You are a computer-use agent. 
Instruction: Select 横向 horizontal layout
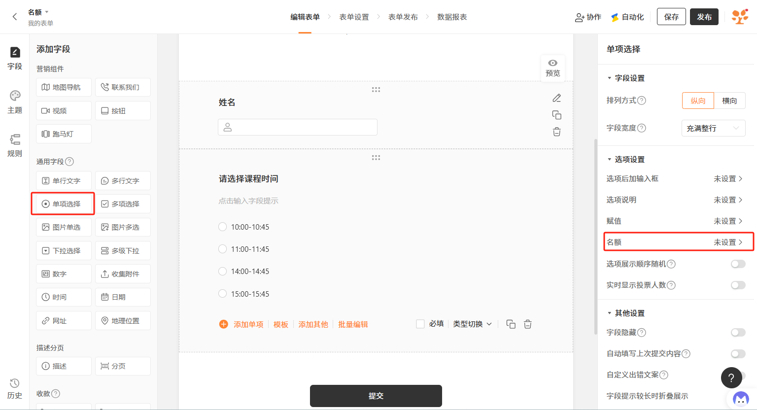(729, 101)
